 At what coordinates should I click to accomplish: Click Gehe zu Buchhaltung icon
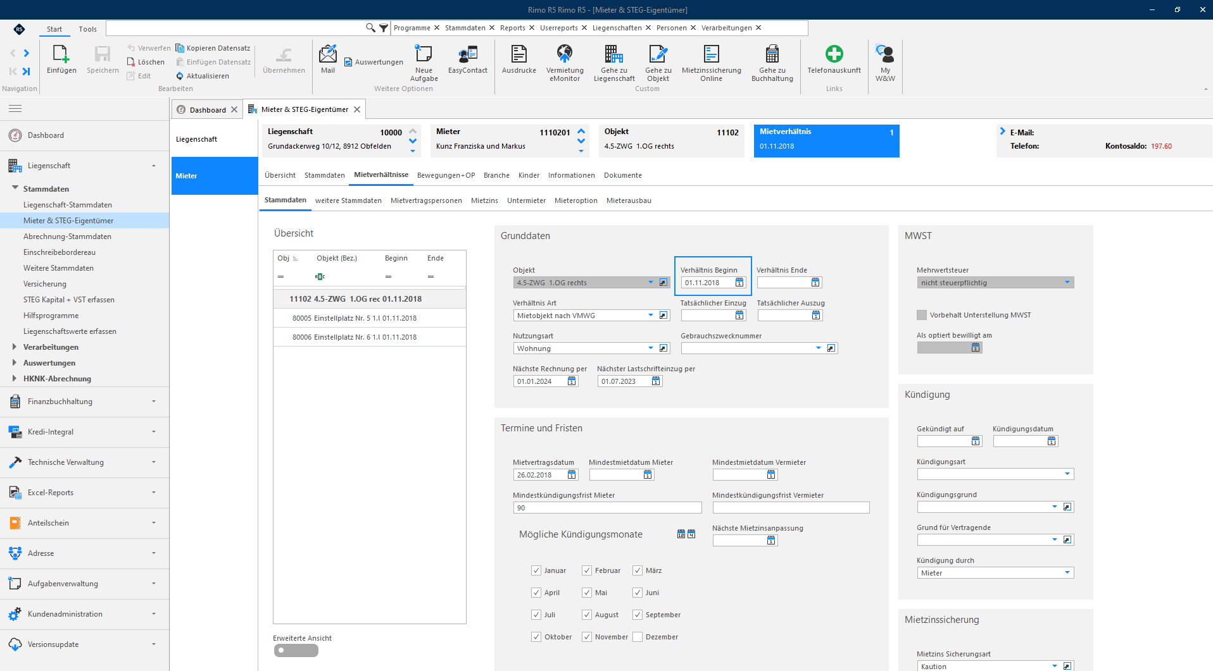pos(772,54)
